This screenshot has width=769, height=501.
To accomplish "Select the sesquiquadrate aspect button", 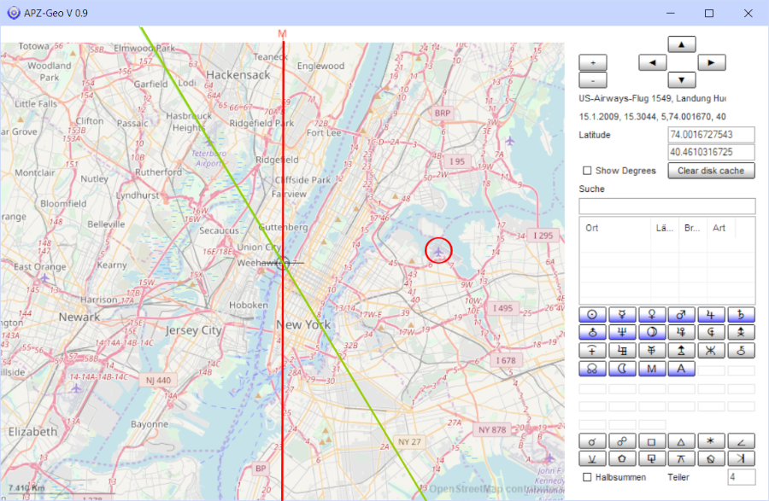I will tap(652, 459).
